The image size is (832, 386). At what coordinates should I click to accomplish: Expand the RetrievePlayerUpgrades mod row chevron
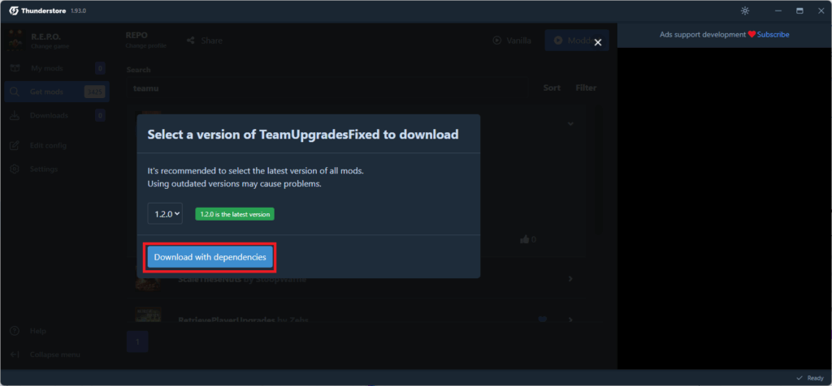point(570,320)
